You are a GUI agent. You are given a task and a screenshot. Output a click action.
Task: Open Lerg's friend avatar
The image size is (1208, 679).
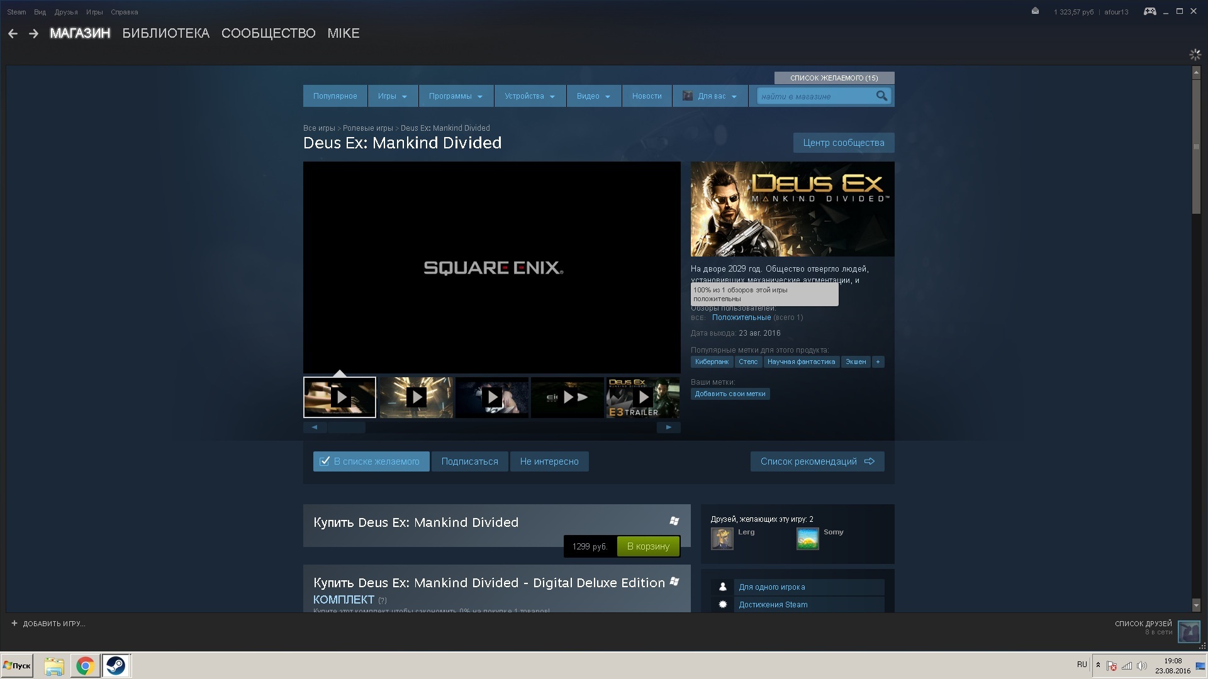722,539
